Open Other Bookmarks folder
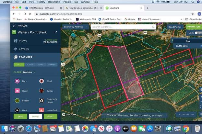The height and width of the screenshot is (134, 202). (194, 19)
